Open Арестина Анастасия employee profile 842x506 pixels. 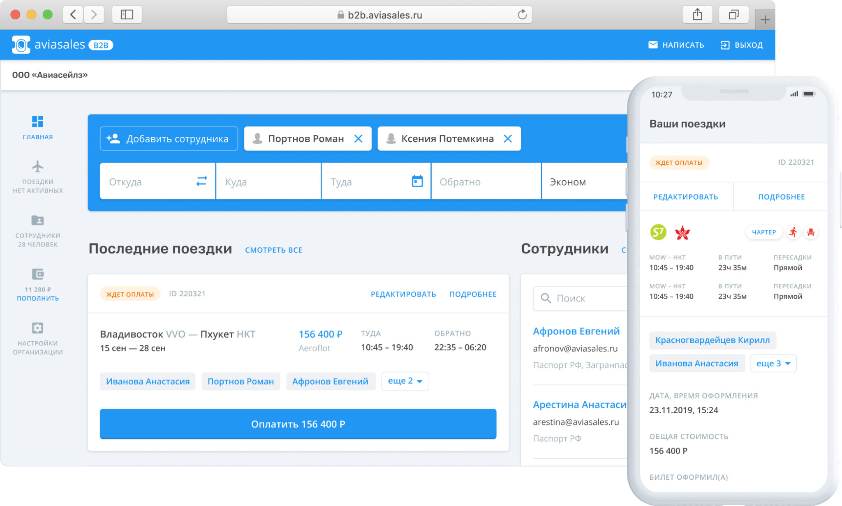(580, 405)
